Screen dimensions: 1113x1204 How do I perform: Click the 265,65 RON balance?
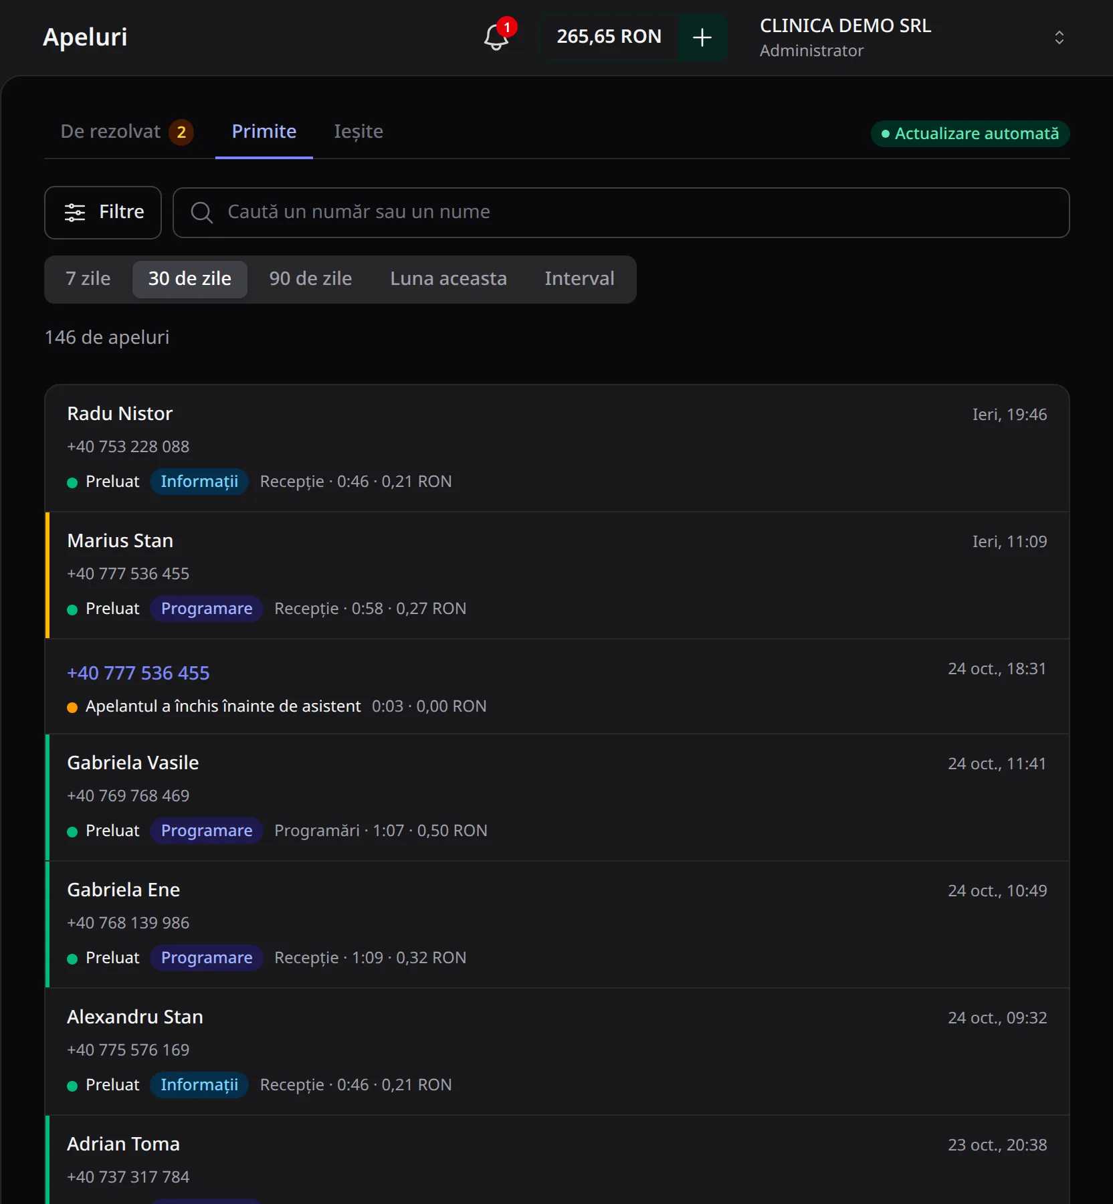click(609, 37)
